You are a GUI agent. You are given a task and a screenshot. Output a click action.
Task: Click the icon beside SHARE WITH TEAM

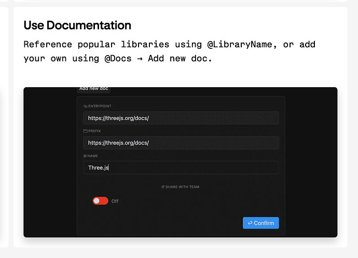point(163,187)
